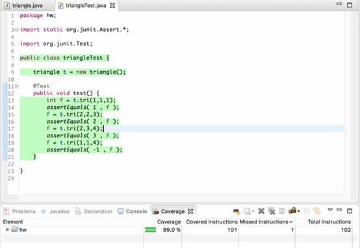Click the missed instructions value 1
The image size is (360, 248).
coord(292,230)
